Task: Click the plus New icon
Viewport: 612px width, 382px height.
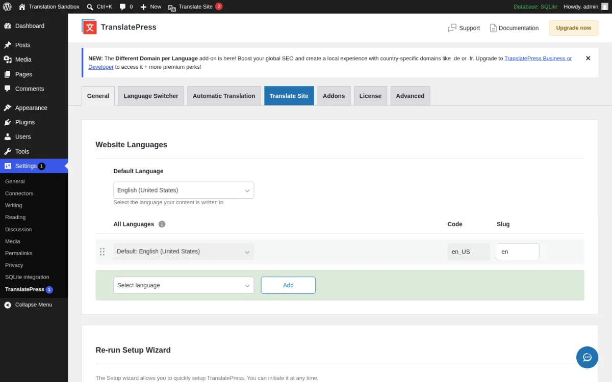Action: point(143,7)
